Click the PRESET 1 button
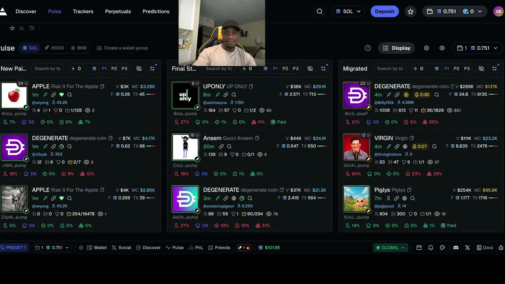The width and height of the screenshot is (505, 284). [13, 248]
